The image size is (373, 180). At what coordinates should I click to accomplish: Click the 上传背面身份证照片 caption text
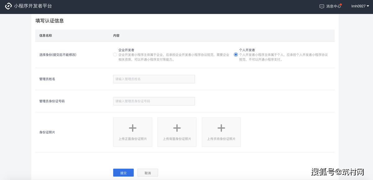point(177,139)
